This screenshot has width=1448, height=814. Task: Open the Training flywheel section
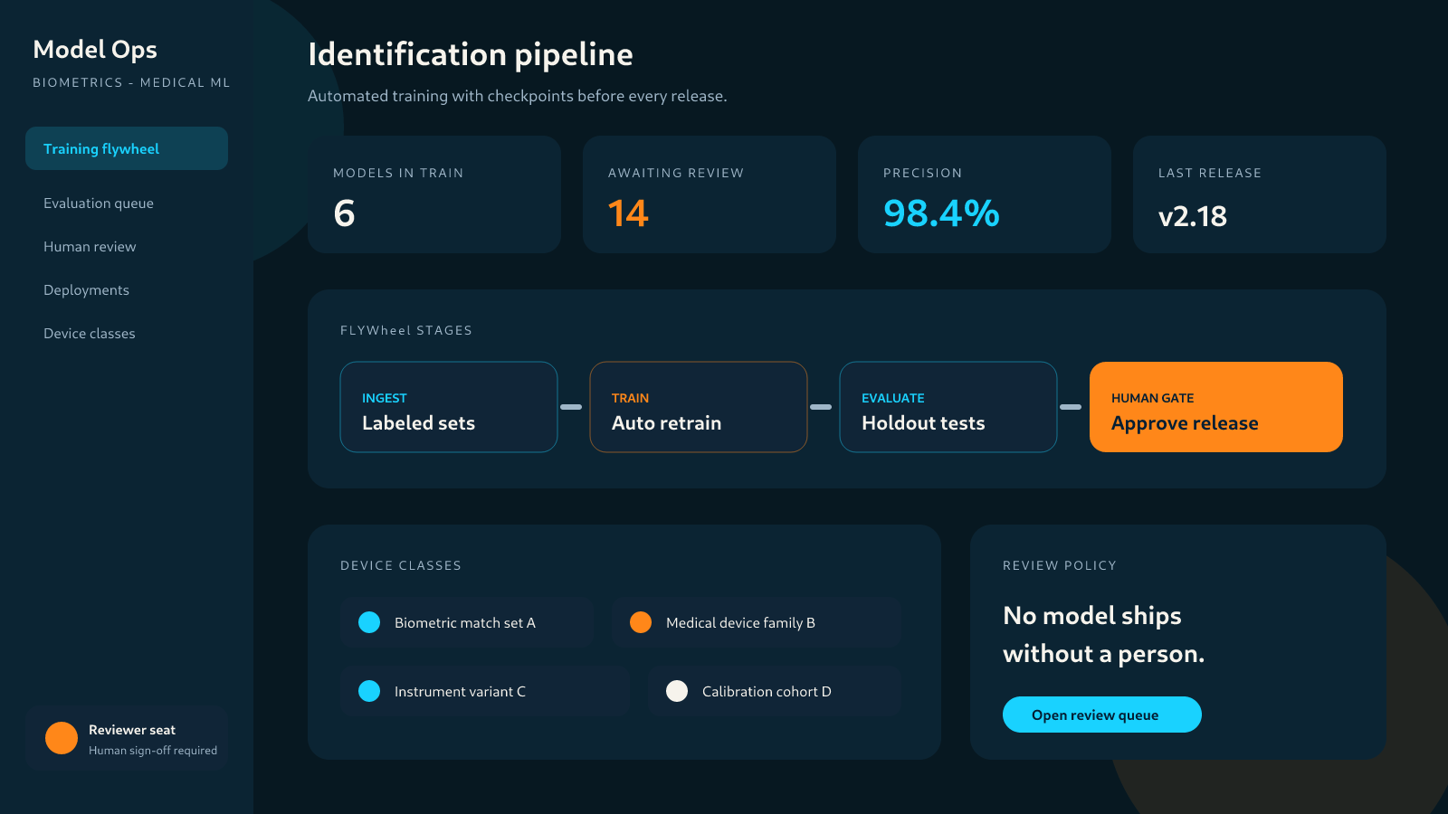click(x=127, y=148)
